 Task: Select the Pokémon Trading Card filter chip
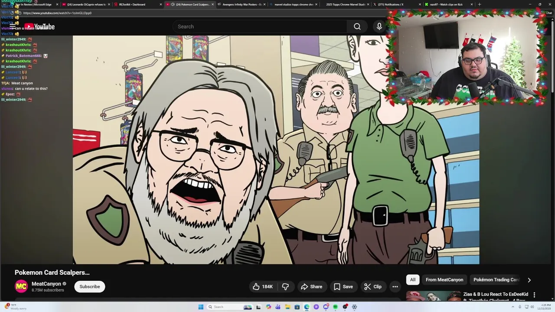[496, 279]
